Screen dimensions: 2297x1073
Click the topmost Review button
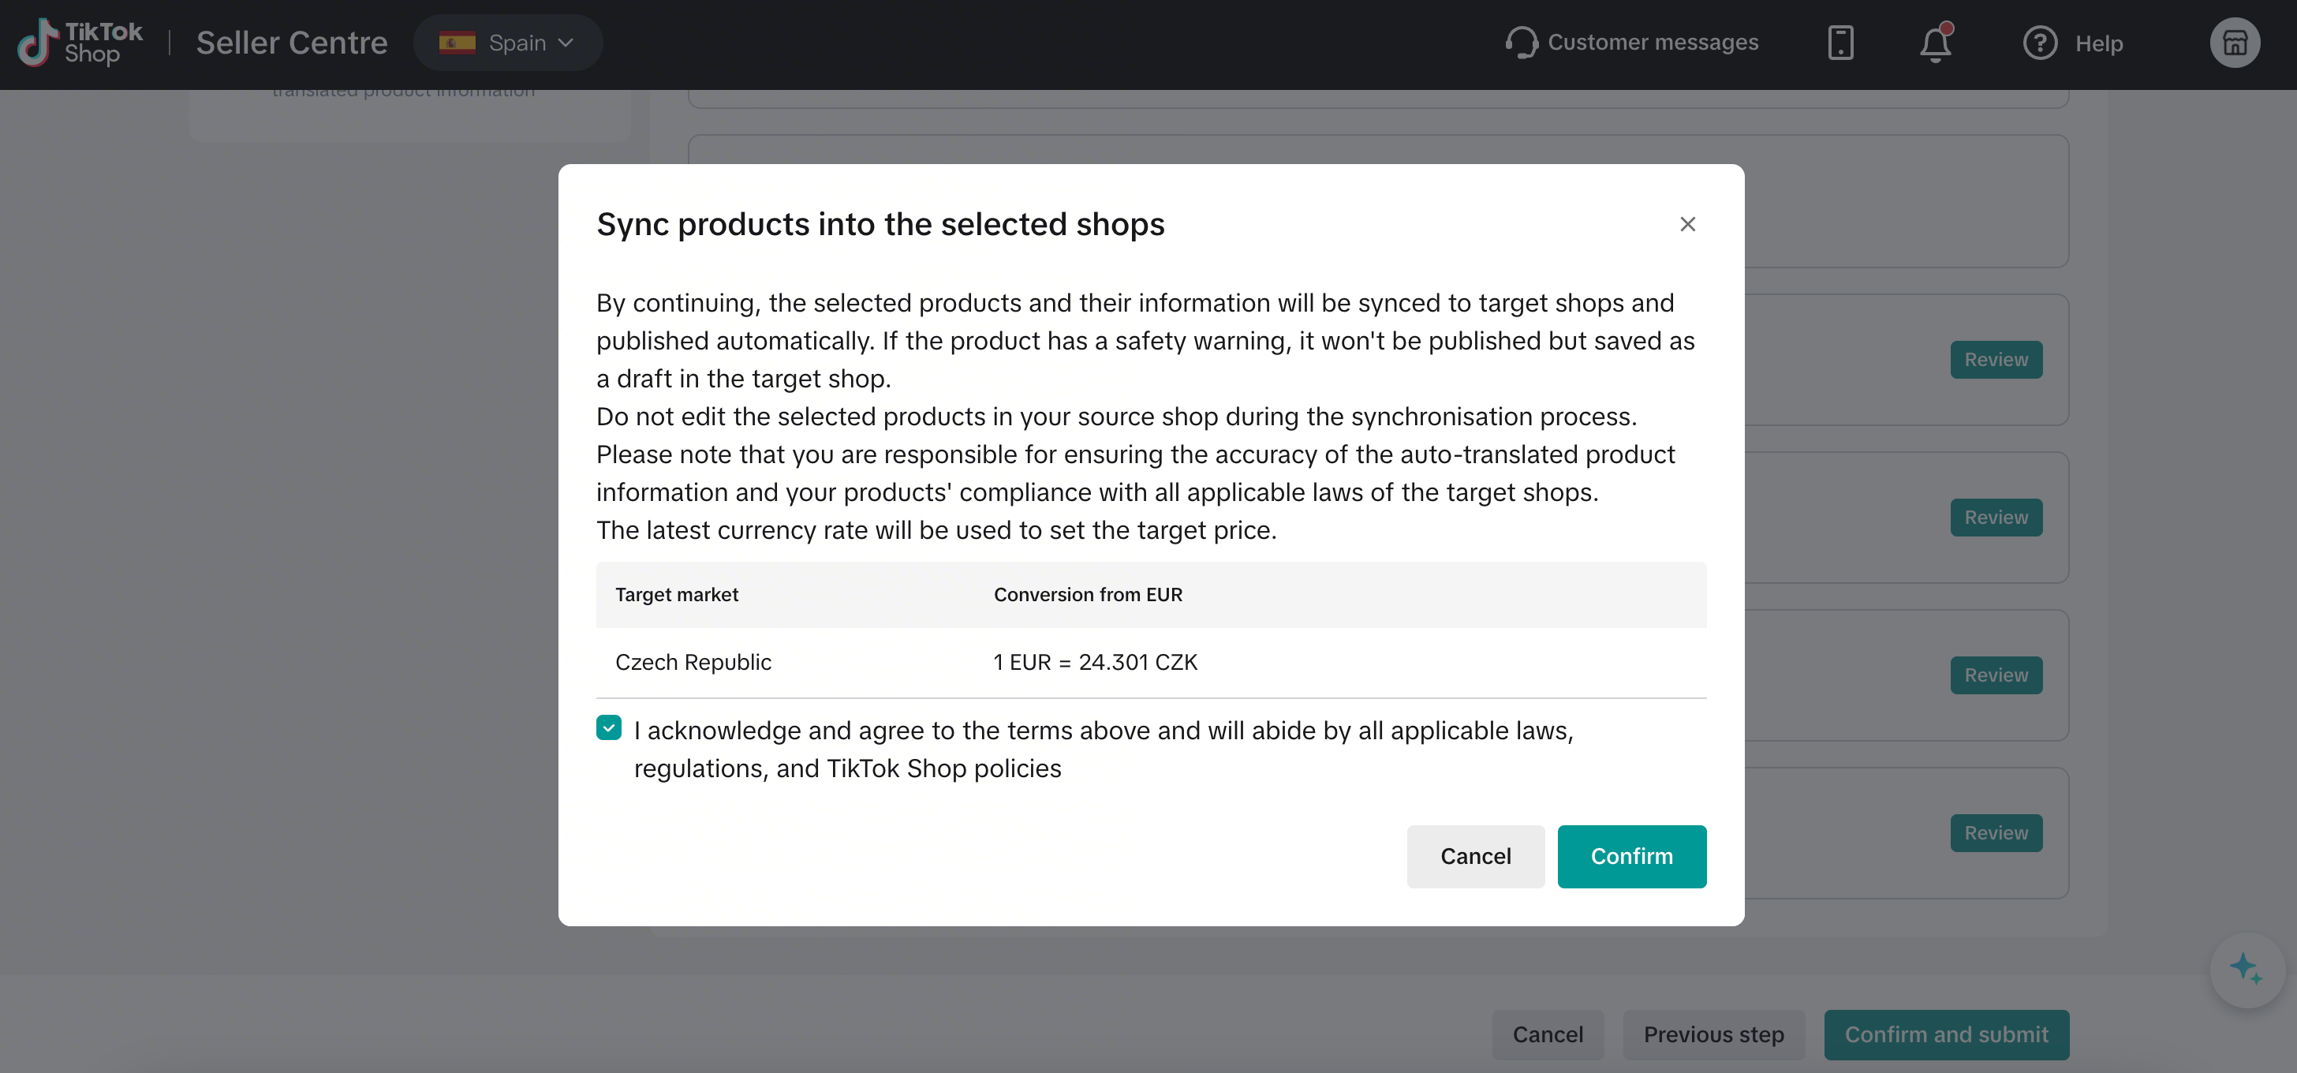coord(1996,360)
